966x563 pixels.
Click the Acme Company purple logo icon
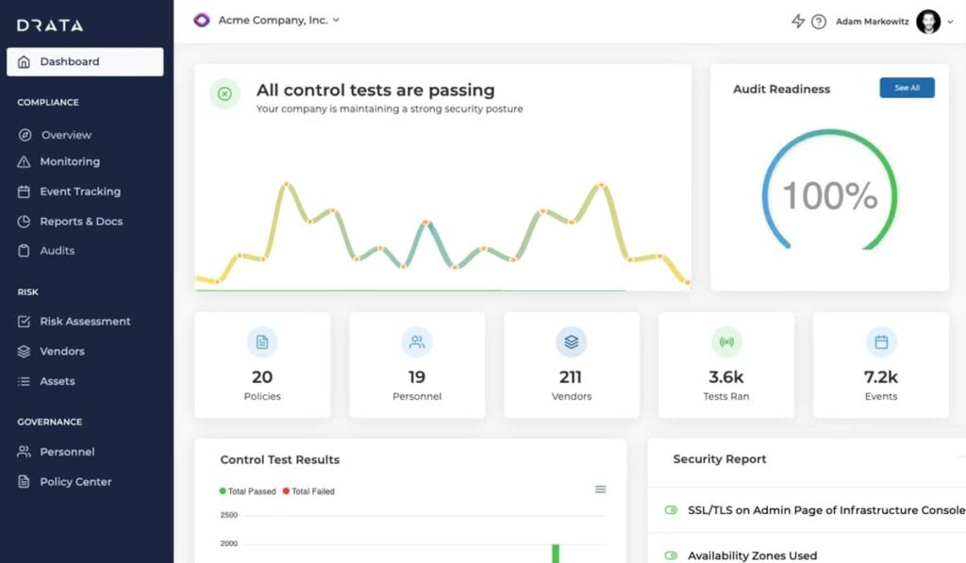tap(202, 20)
